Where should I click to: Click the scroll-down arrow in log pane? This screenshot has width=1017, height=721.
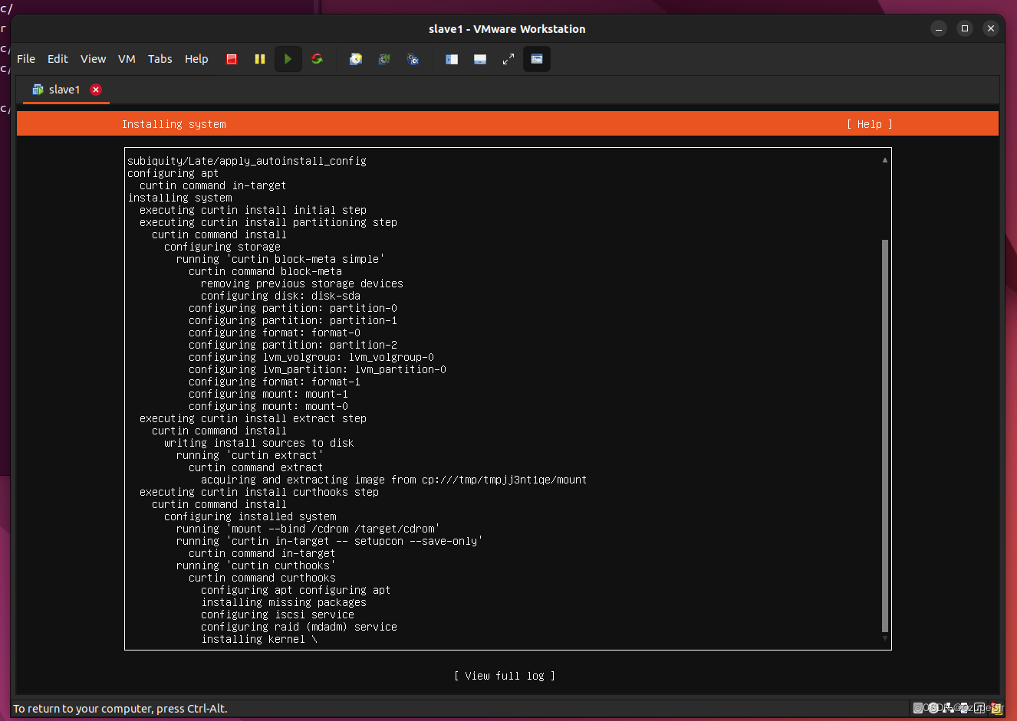[884, 638]
